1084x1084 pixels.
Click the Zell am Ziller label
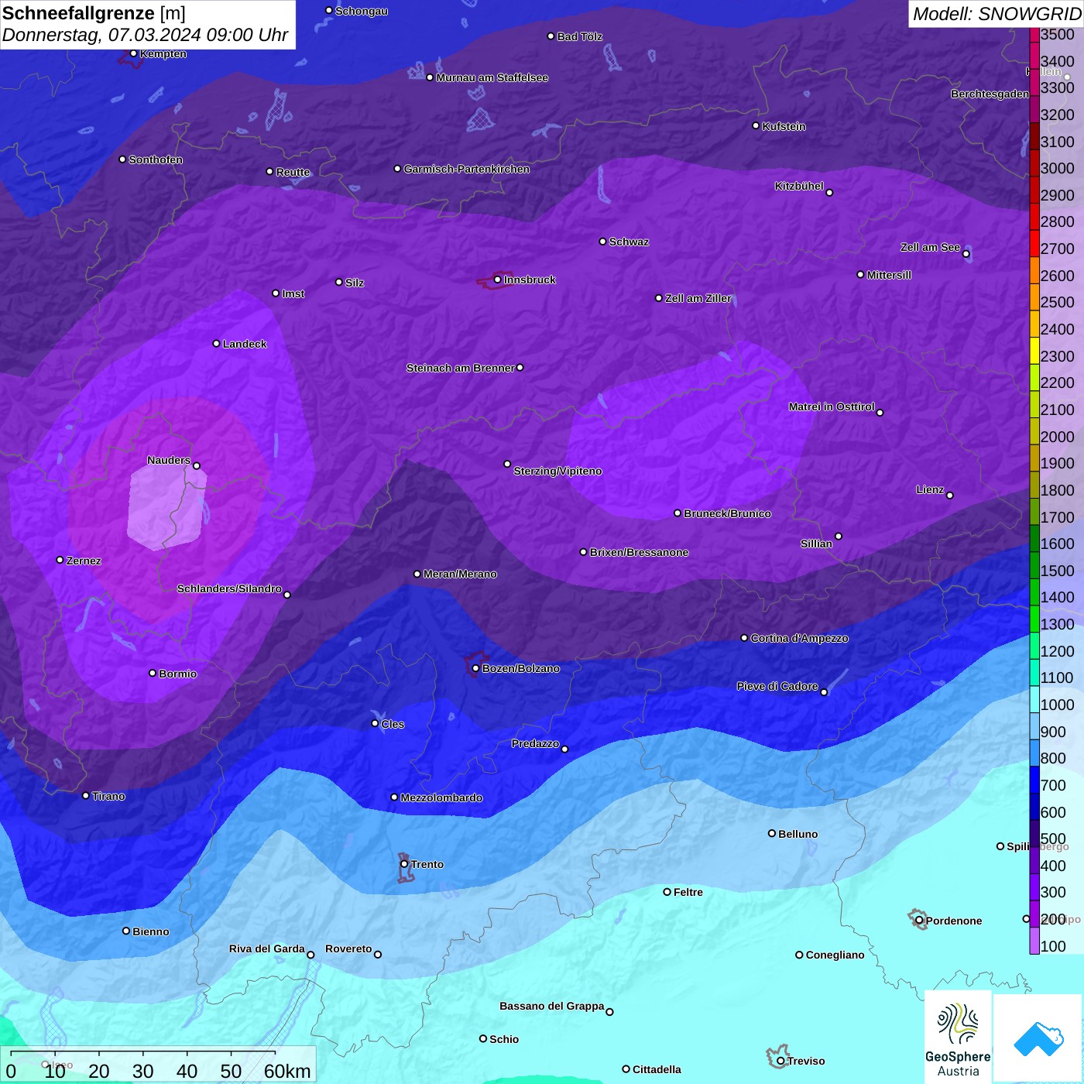(698, 298)
